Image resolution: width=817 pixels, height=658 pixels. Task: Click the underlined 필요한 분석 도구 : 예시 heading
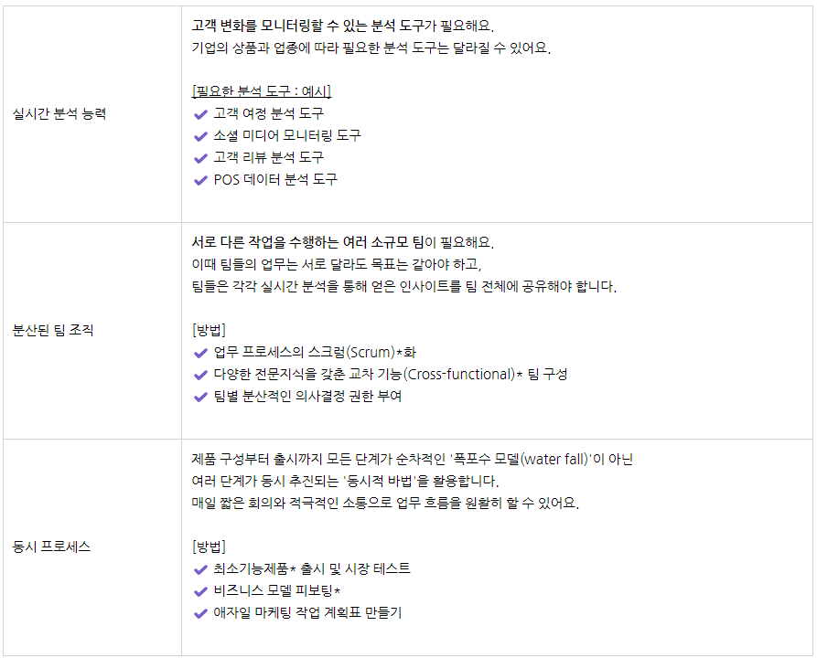coord(262,91)
